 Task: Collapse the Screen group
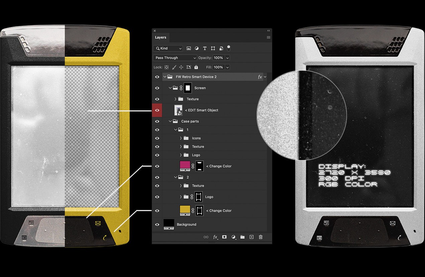pyautogui.click(x=170, y=88)
